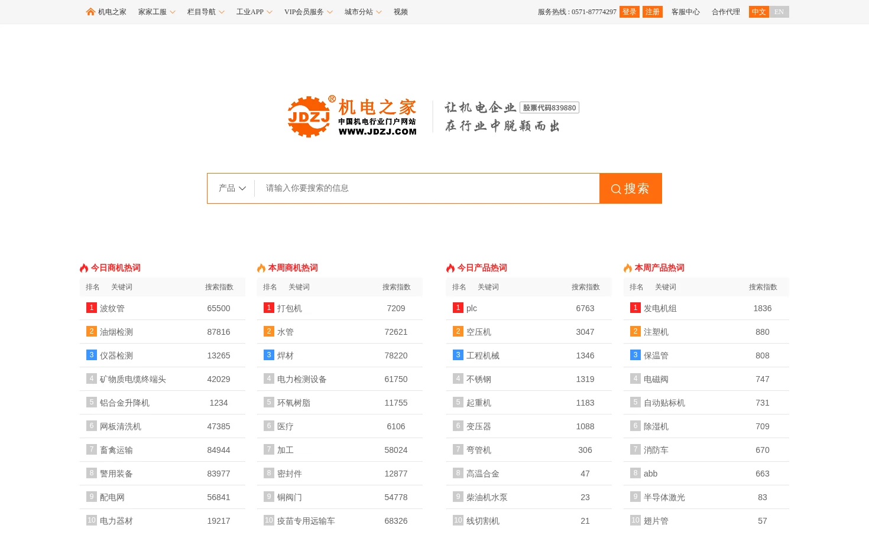Expand the 城市分站 dropdown
869x545 pixels.
363,12
